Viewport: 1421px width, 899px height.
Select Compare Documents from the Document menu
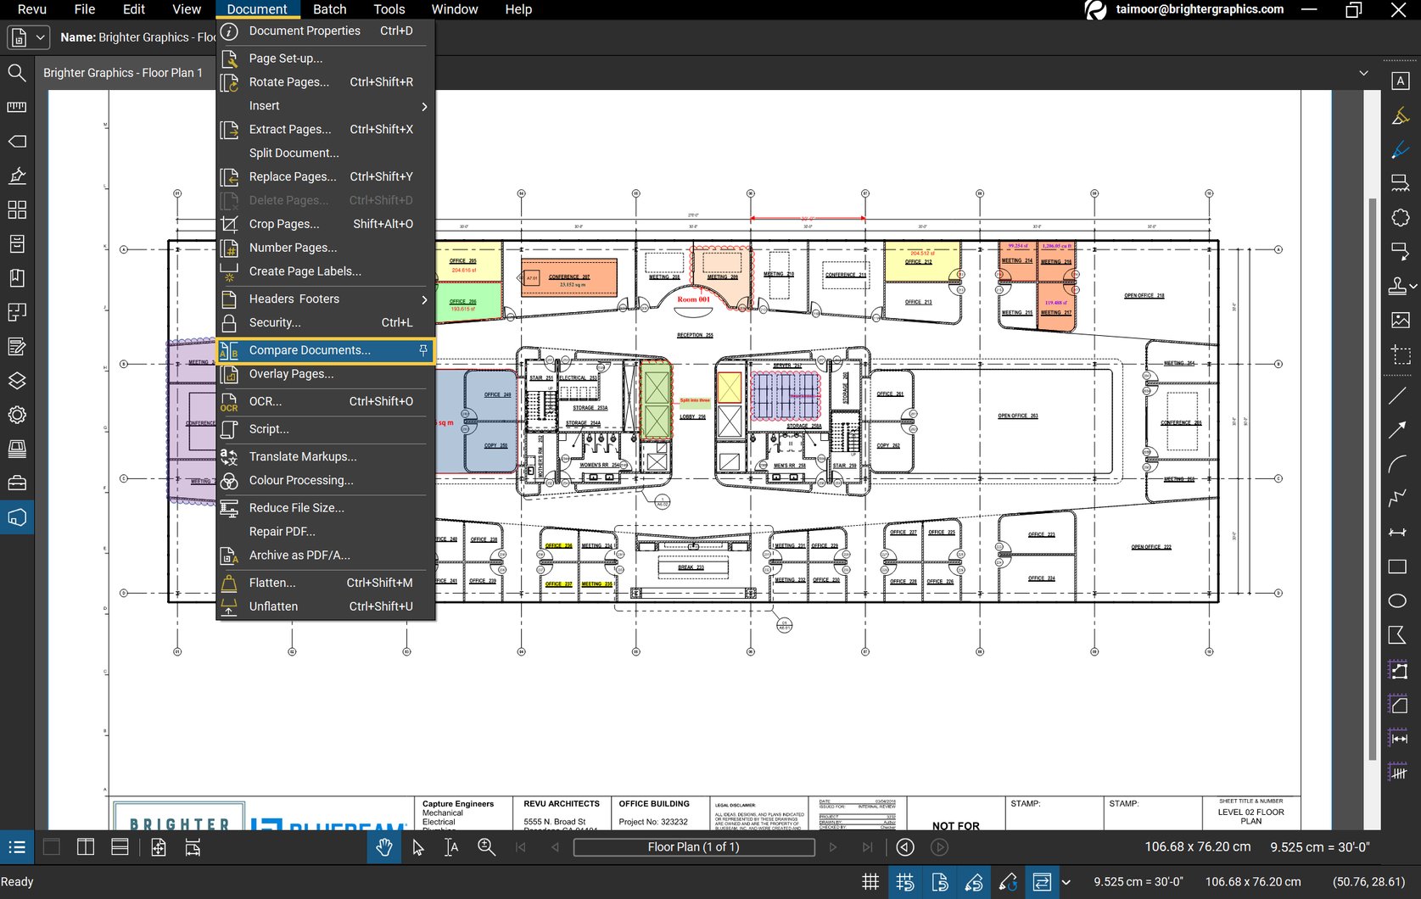(x=310, y=349)
